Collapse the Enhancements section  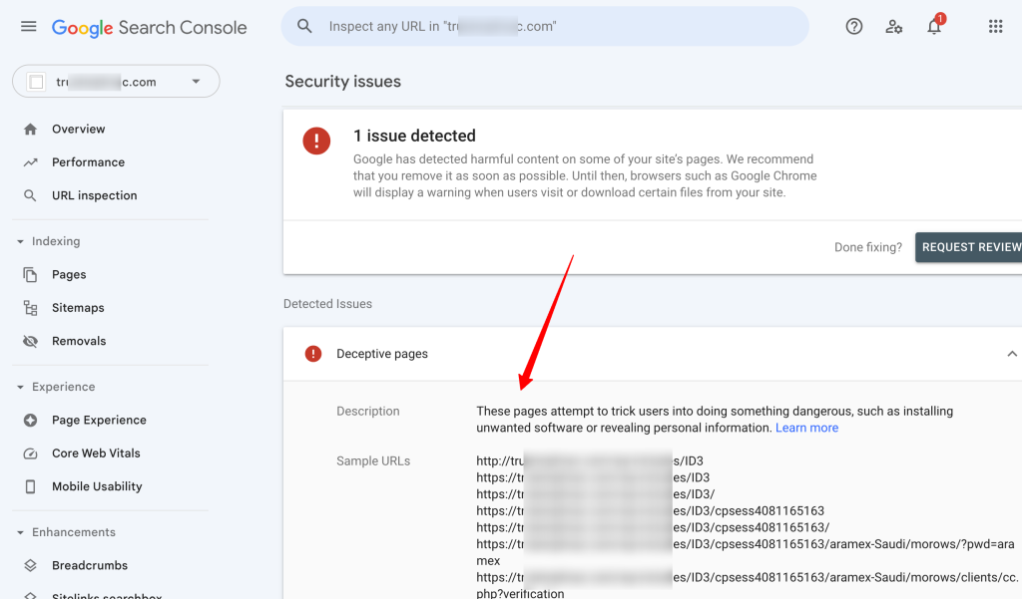tap(20, 532)
